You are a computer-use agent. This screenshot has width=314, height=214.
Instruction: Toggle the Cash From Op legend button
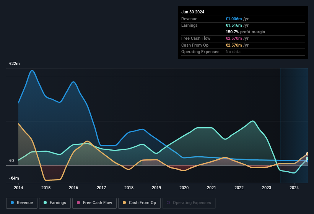coord(139,203)
